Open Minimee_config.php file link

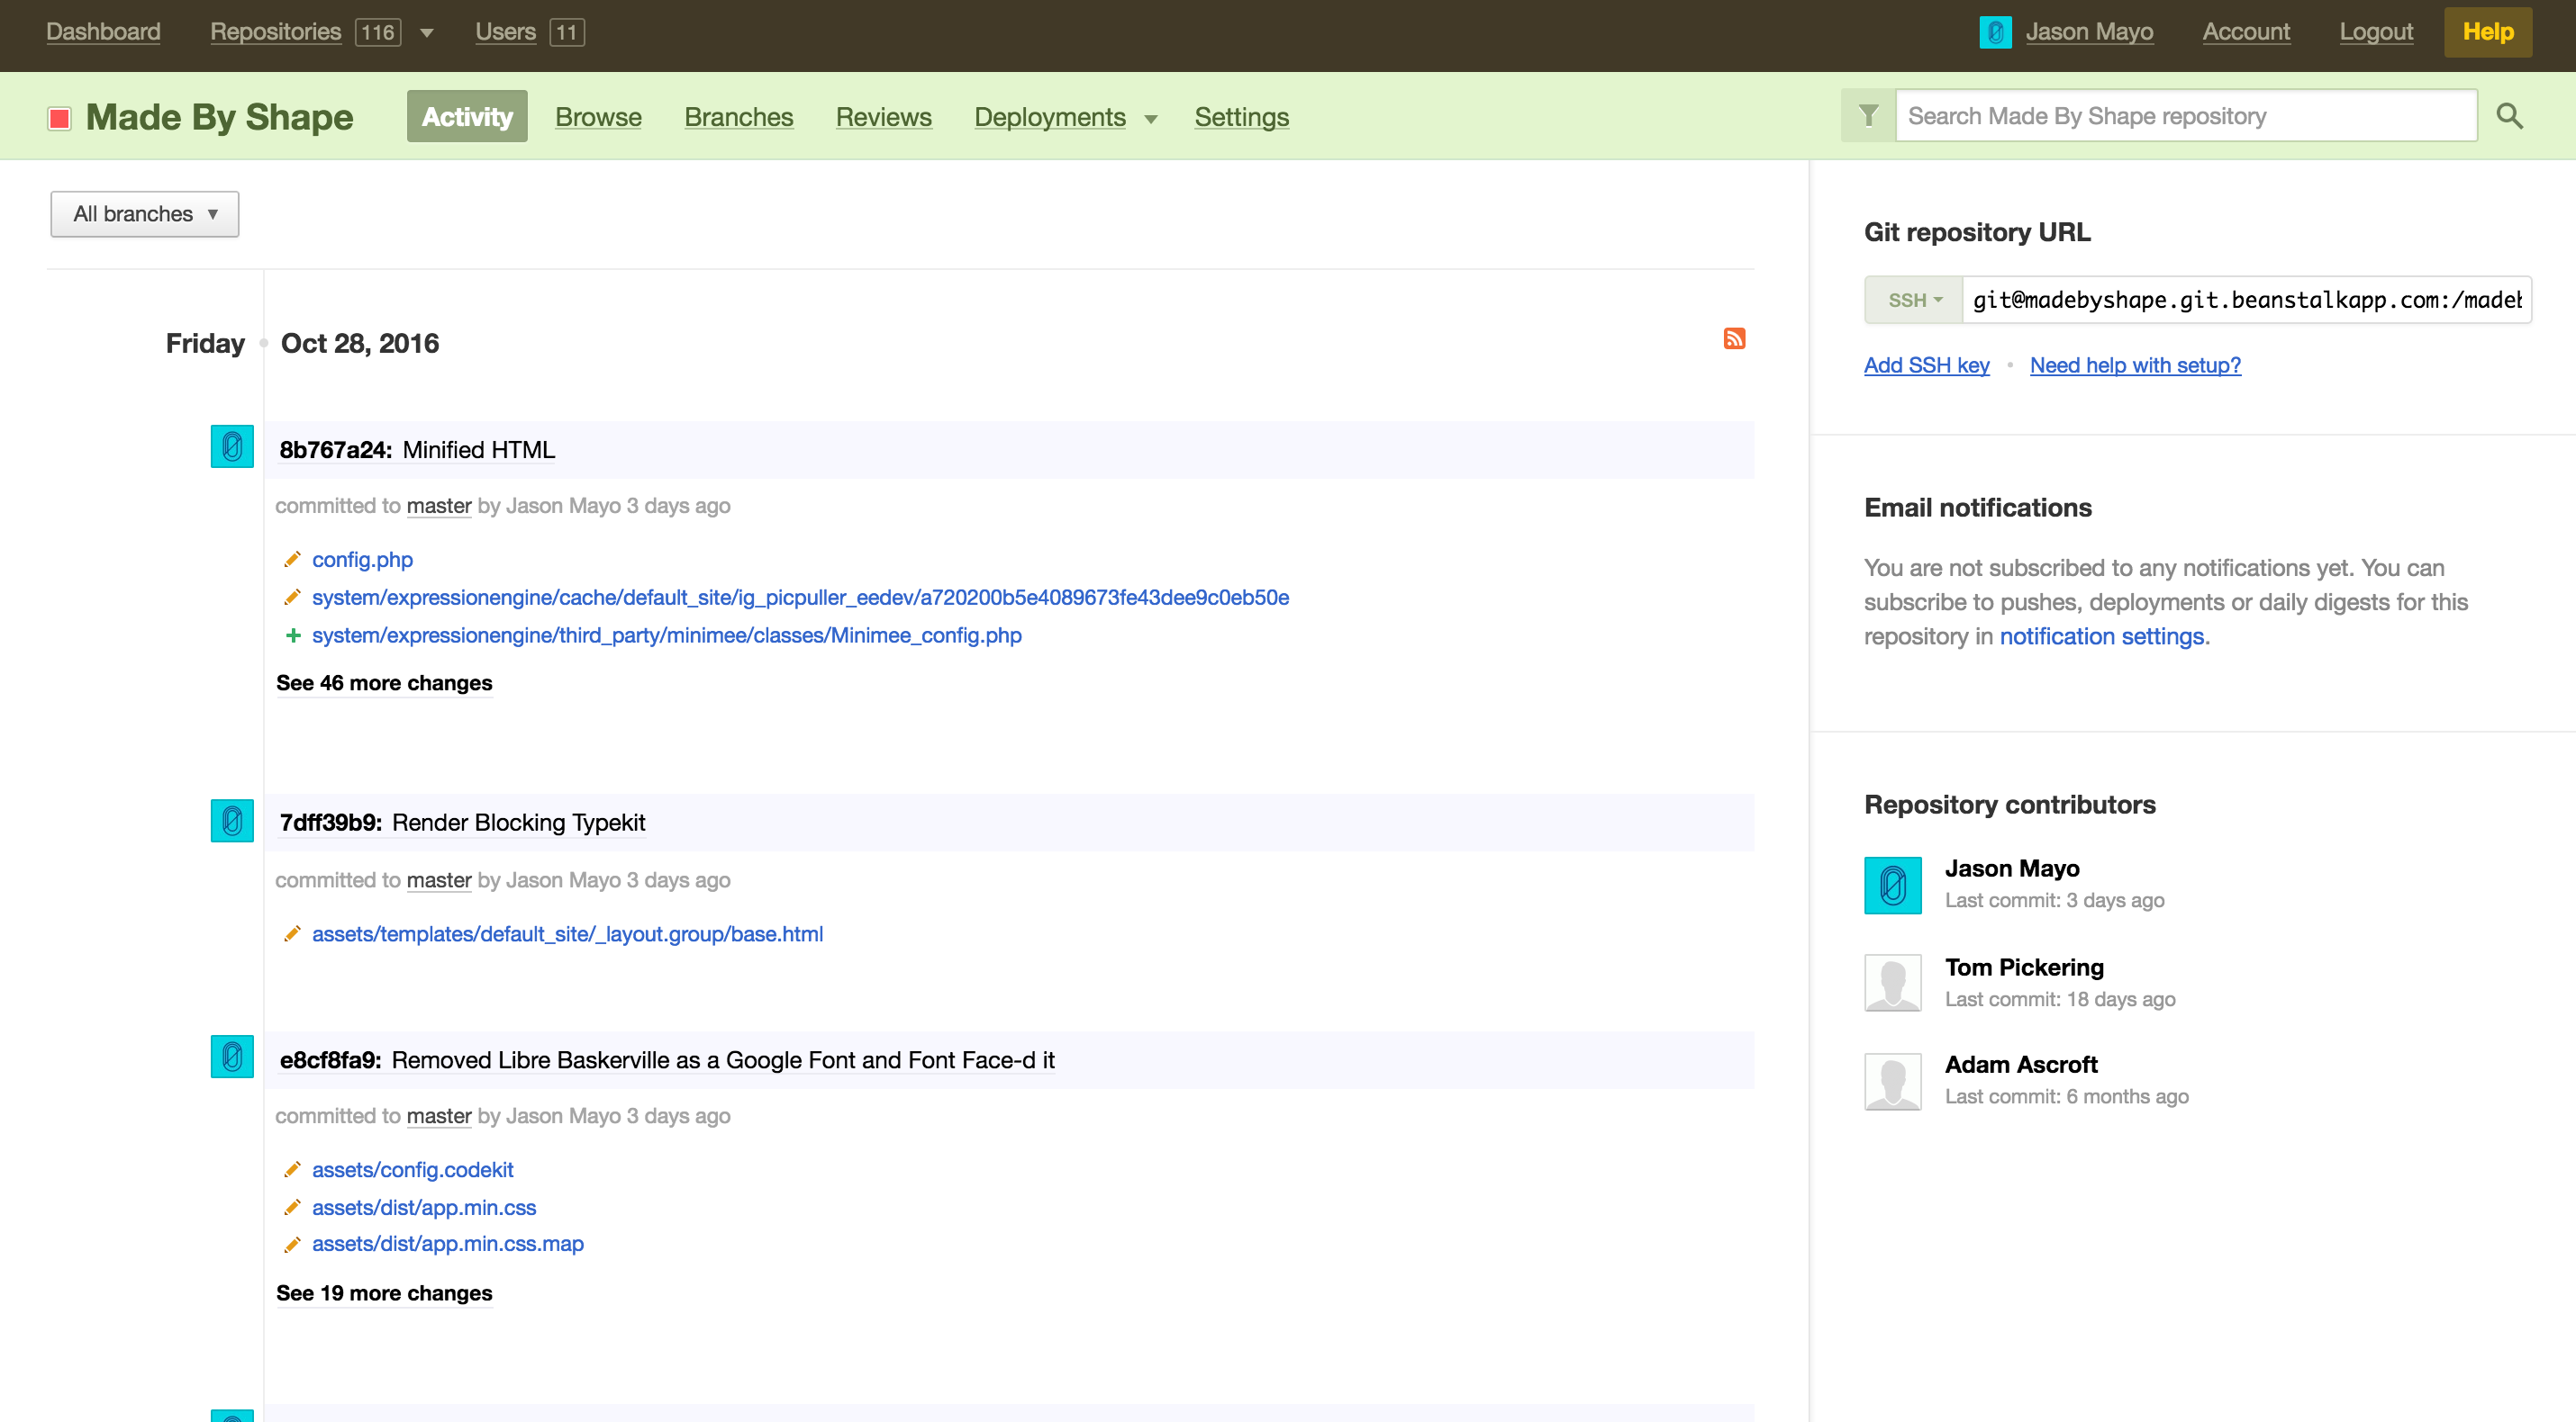(x=667, y=635)
